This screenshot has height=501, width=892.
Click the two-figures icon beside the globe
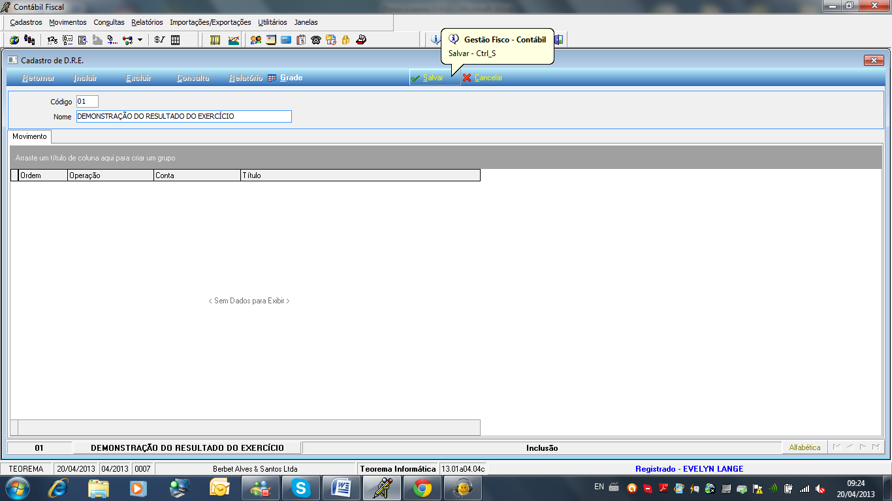coord(29,40)
